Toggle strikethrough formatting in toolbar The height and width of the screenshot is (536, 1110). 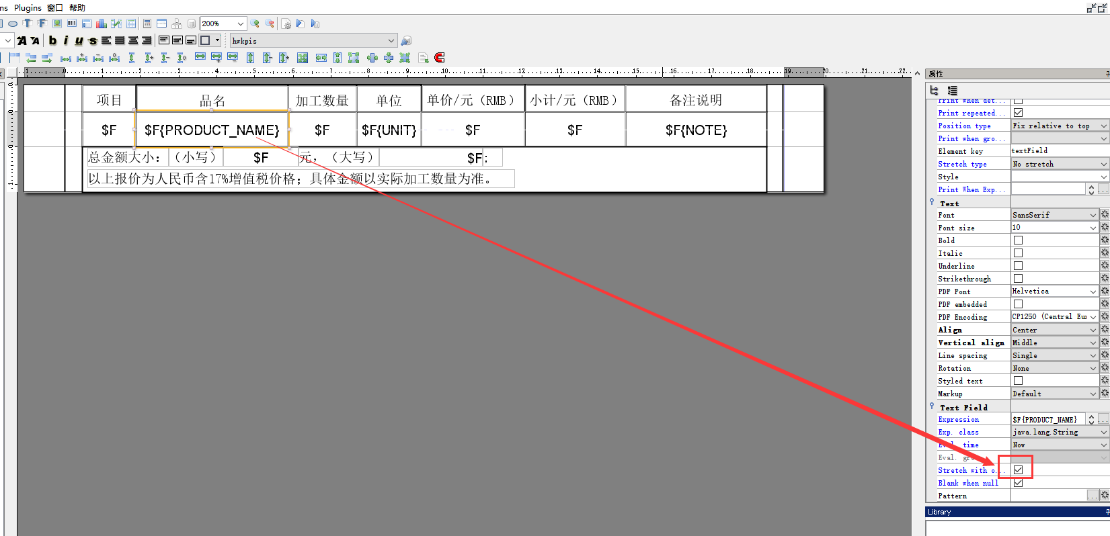point(92,41)
